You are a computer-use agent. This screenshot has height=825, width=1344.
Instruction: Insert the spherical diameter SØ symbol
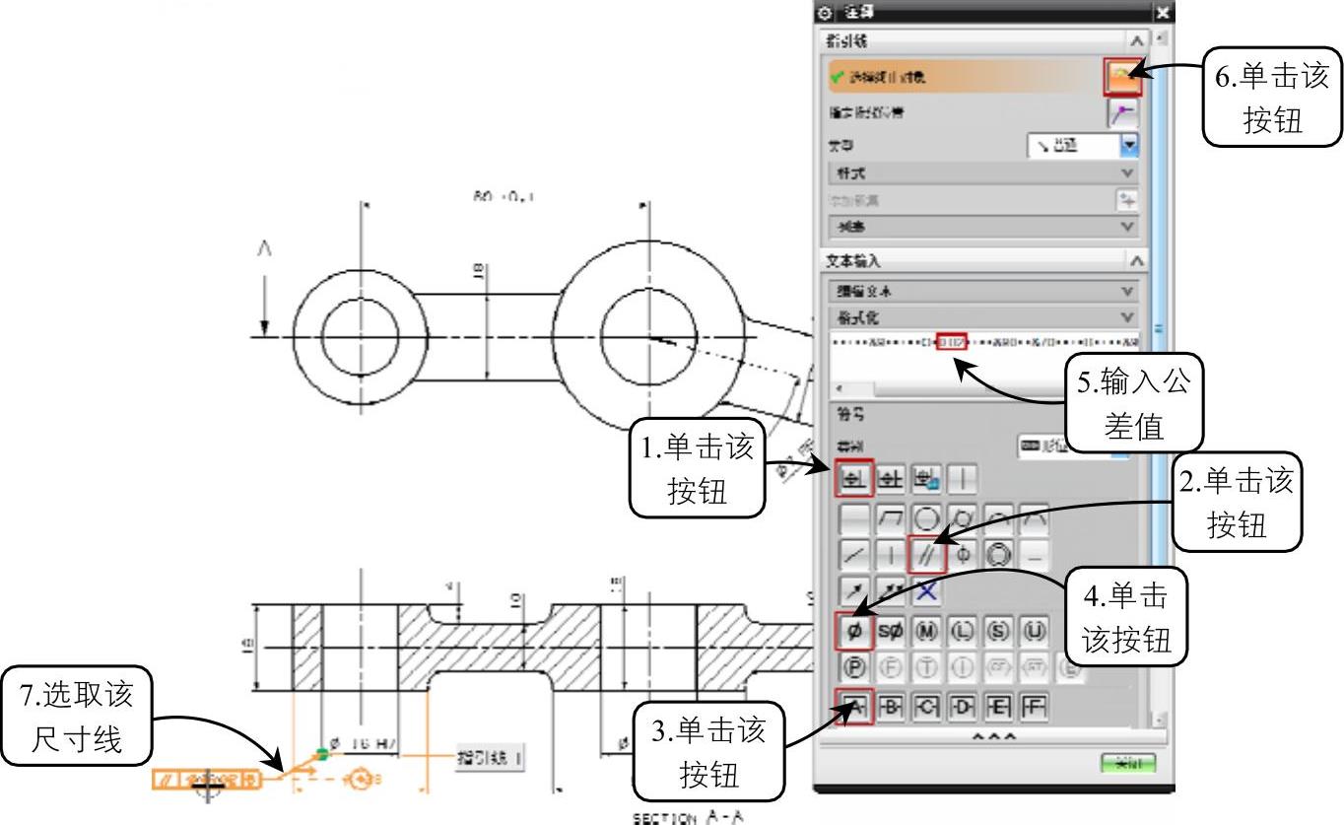[x=891, y=631]
